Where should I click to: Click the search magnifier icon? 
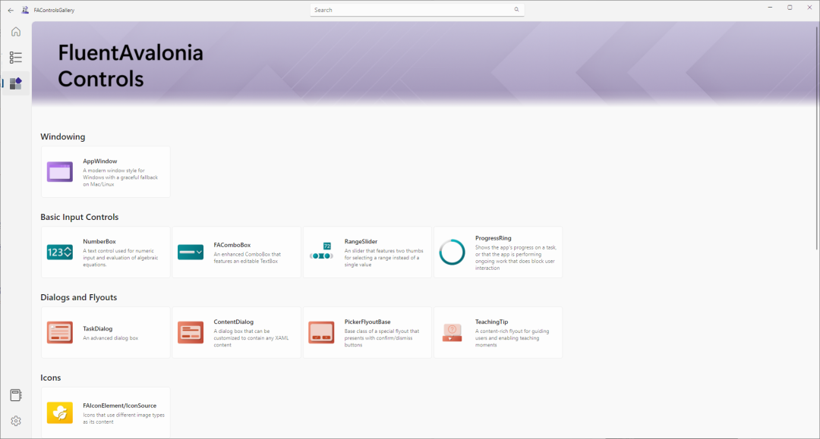tap(516, 9)
